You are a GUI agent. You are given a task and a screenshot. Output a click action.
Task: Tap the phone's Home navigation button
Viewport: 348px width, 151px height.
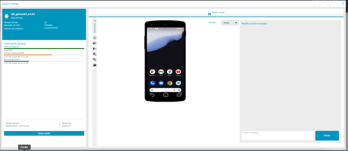click(165, 95)
